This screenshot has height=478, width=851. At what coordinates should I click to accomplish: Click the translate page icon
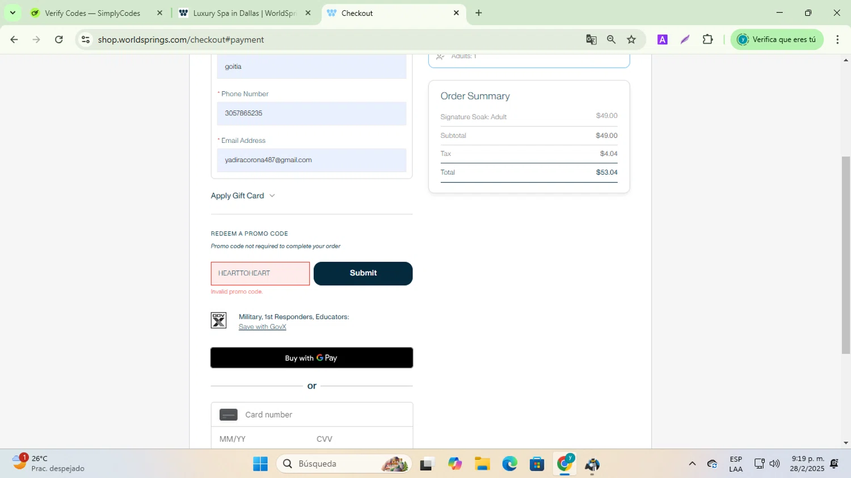(x=591, y=40)
